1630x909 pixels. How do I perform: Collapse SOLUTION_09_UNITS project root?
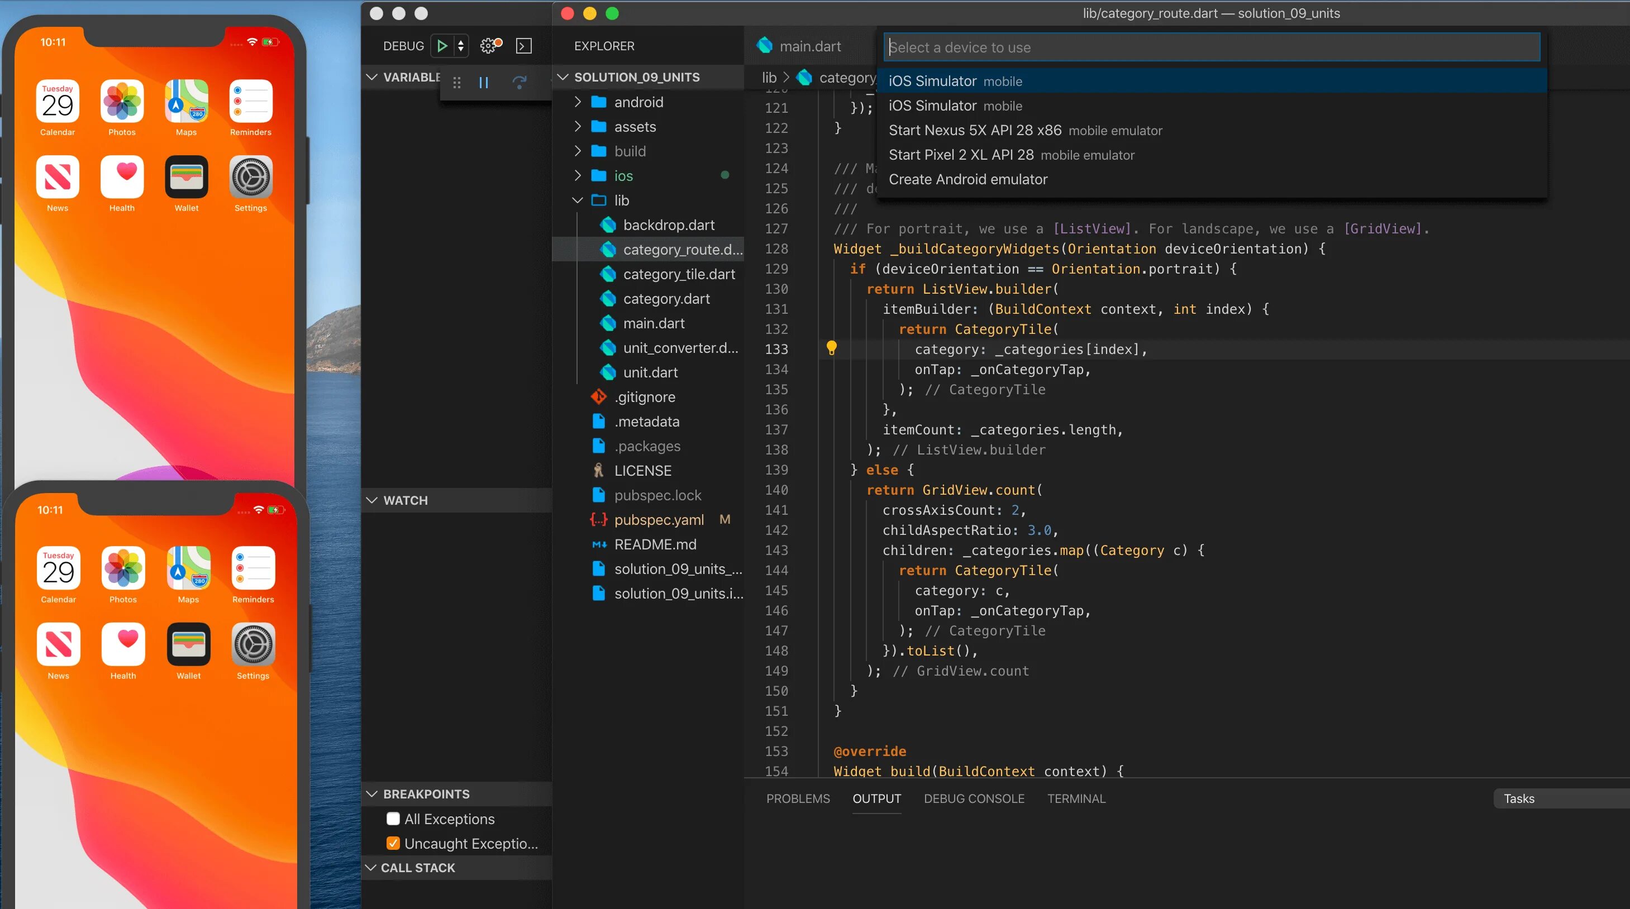pos(563,77)
